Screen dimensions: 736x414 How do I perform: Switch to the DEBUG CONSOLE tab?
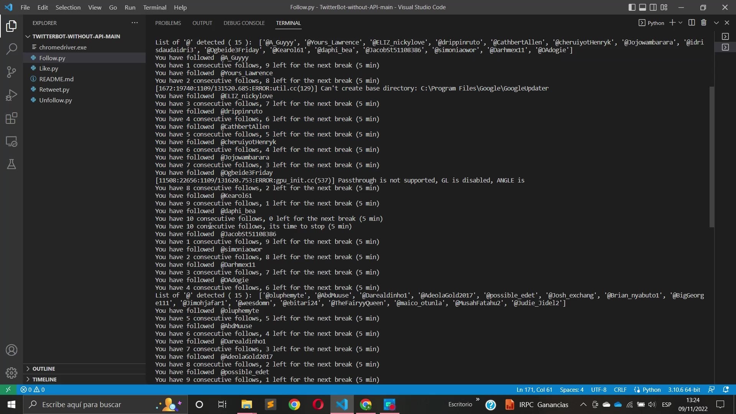[x=244, y=23]
